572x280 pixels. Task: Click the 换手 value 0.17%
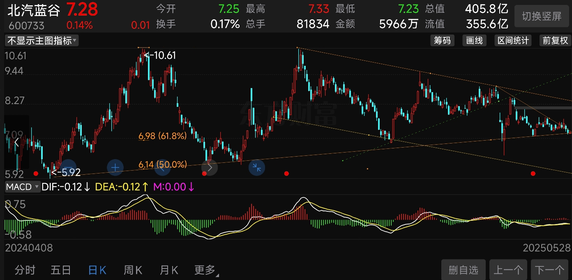point(225,24)
